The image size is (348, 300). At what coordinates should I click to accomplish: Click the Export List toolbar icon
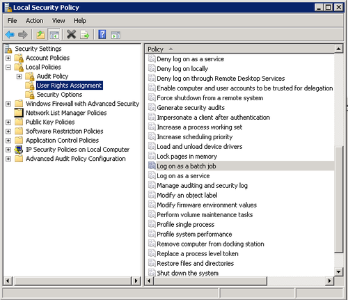[x=85, y=35]
